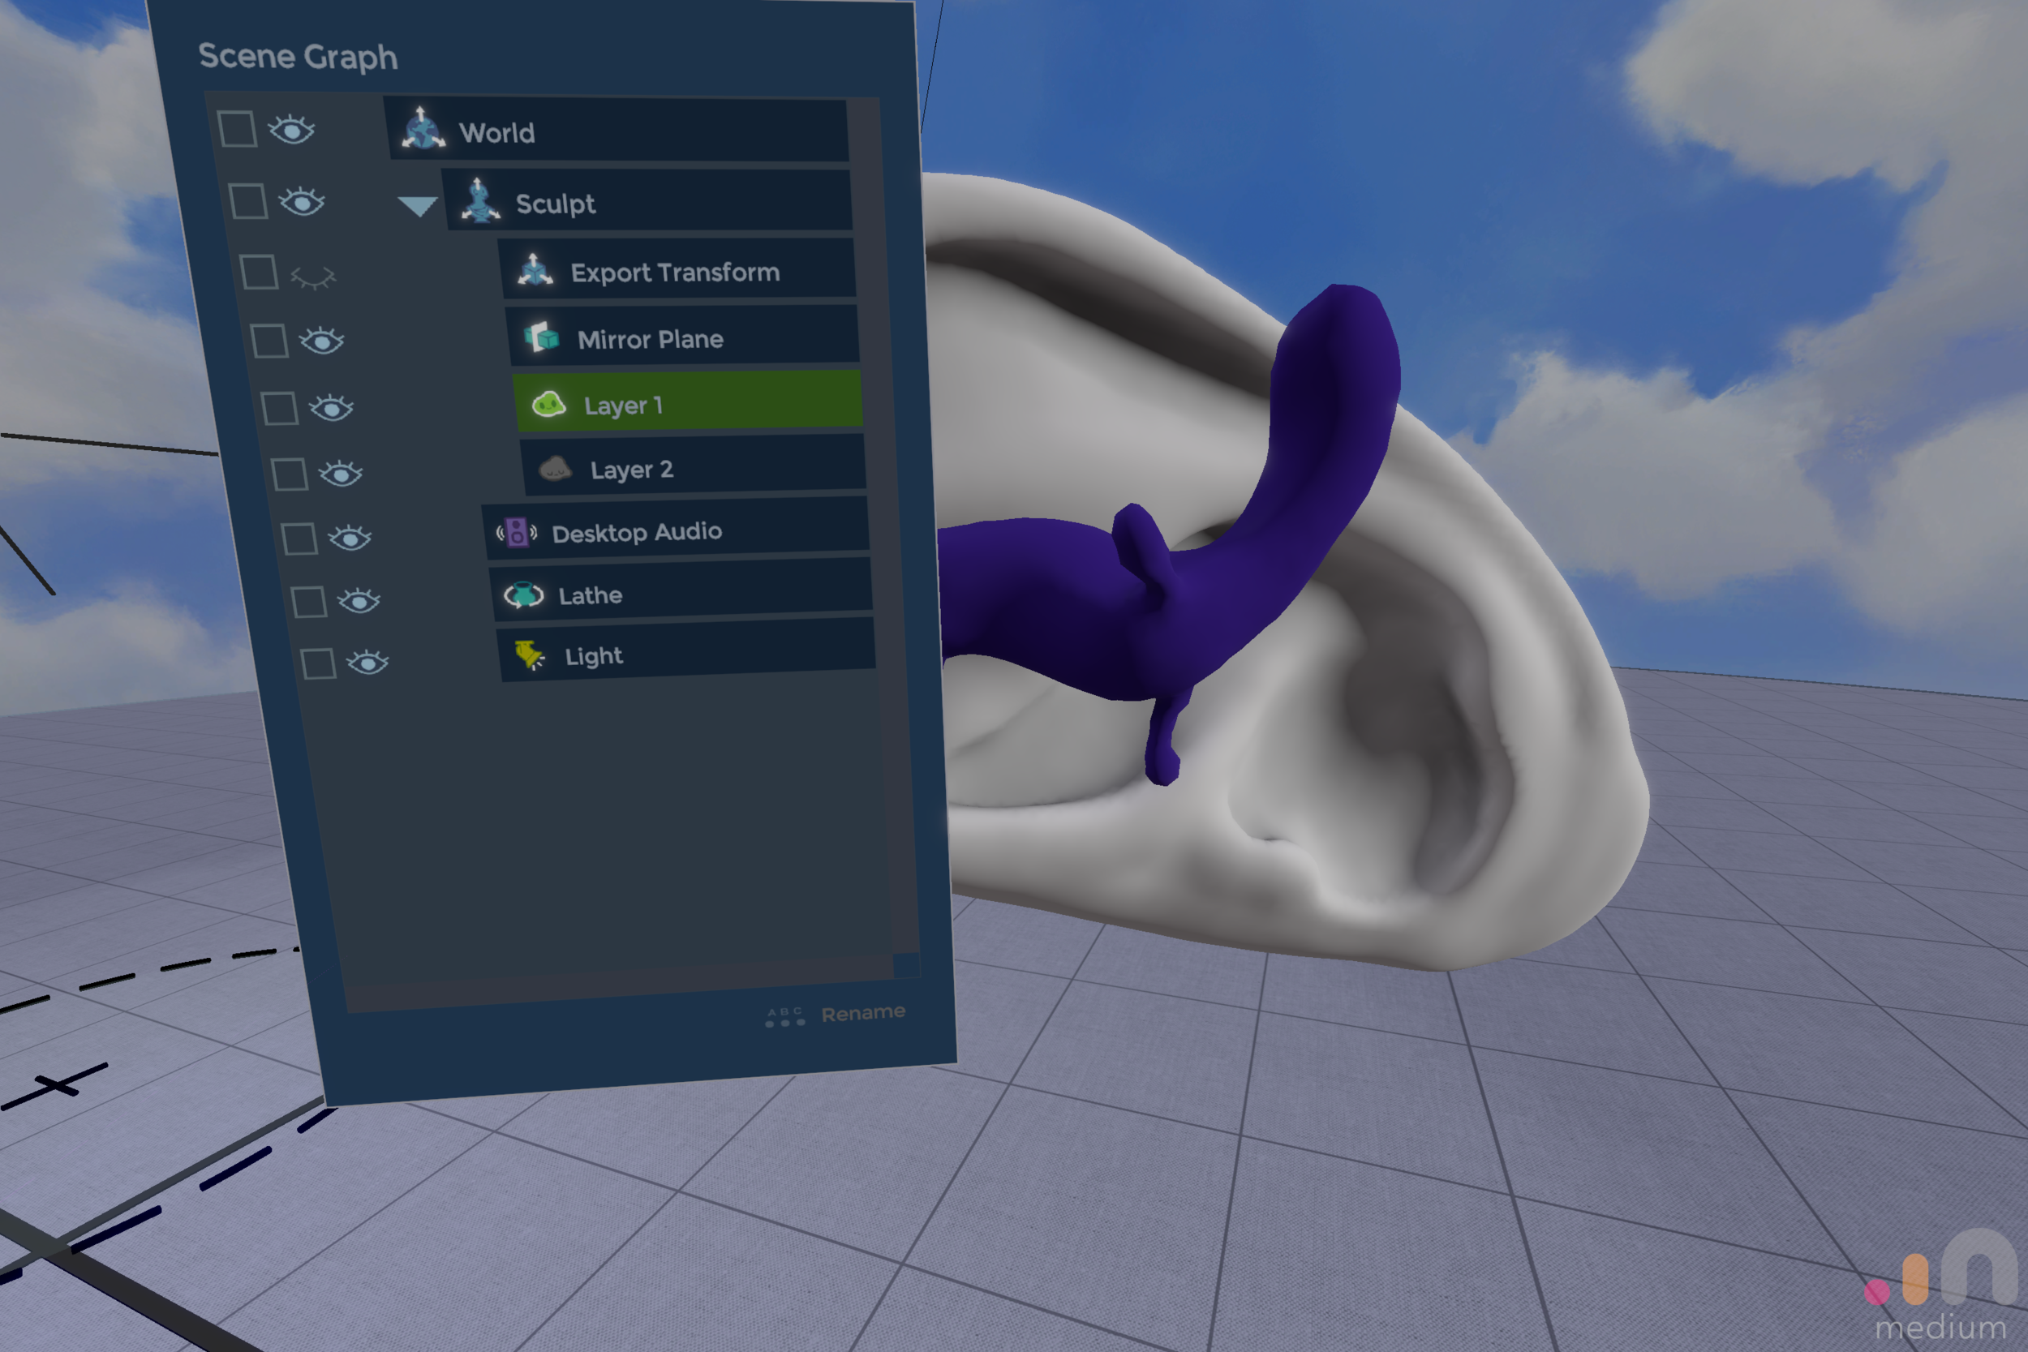This screenshot has height=1352, width=2028.
Task: Select the Export Transform row
Action: 677,270
